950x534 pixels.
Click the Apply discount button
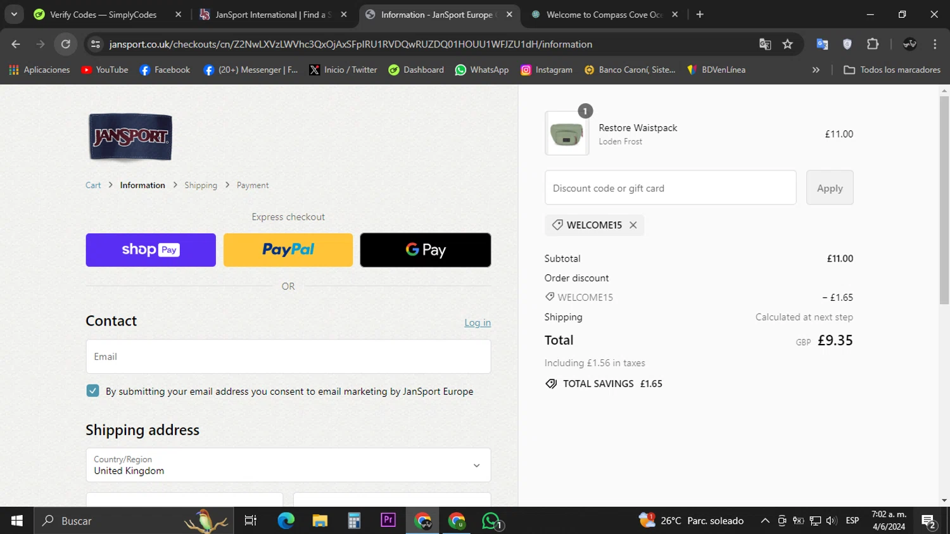point(830,188)
